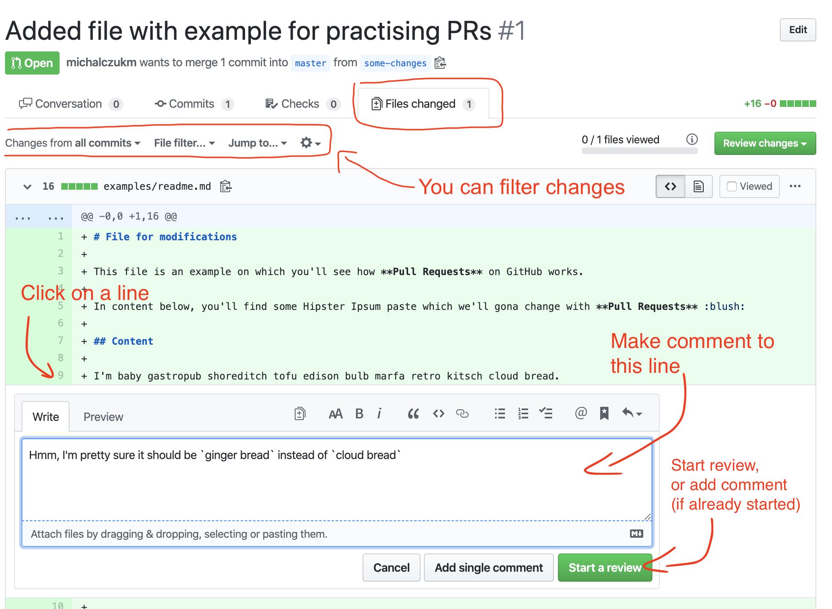Mark examples/readme.md as Viewed
This screenshot has height=609, width=832.
click(x=750, y=186)
